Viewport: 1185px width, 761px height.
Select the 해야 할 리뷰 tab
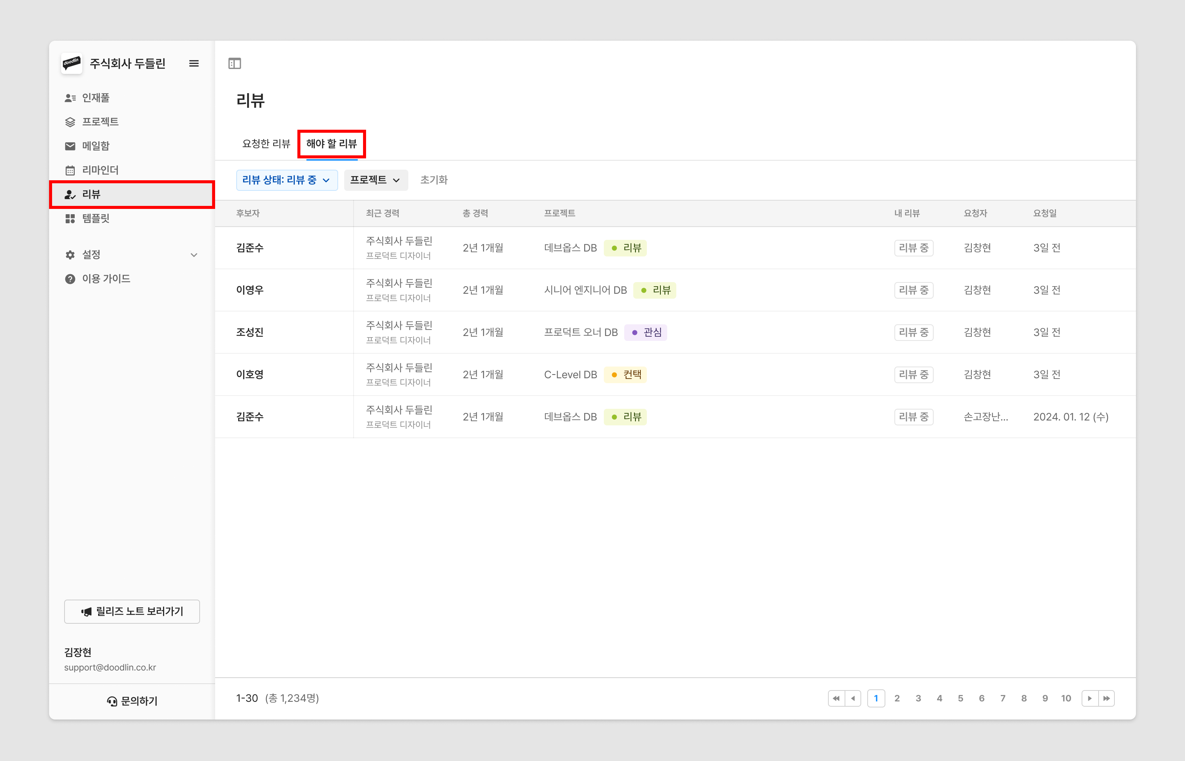[x=331, y=144]
